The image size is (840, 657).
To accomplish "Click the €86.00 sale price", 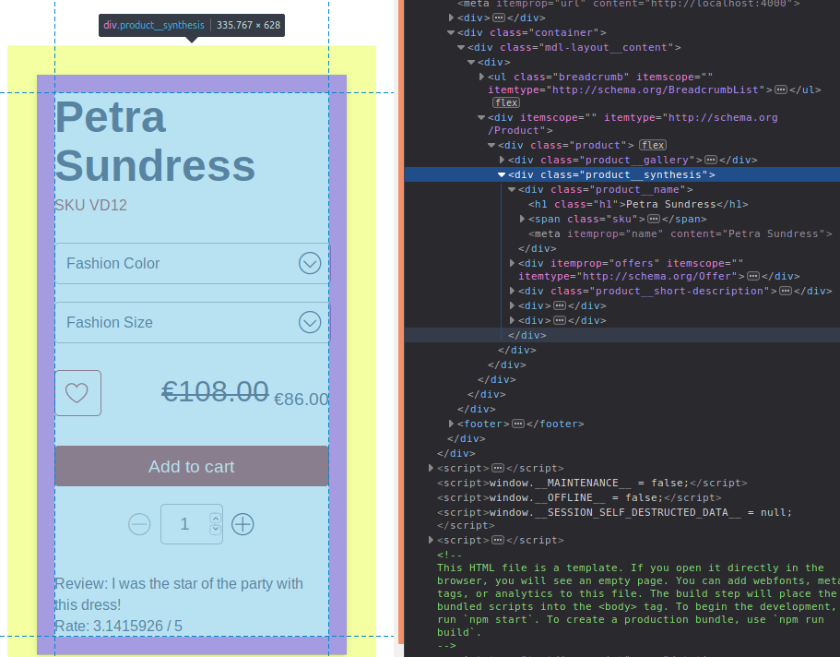I will [x=302, y=399].
